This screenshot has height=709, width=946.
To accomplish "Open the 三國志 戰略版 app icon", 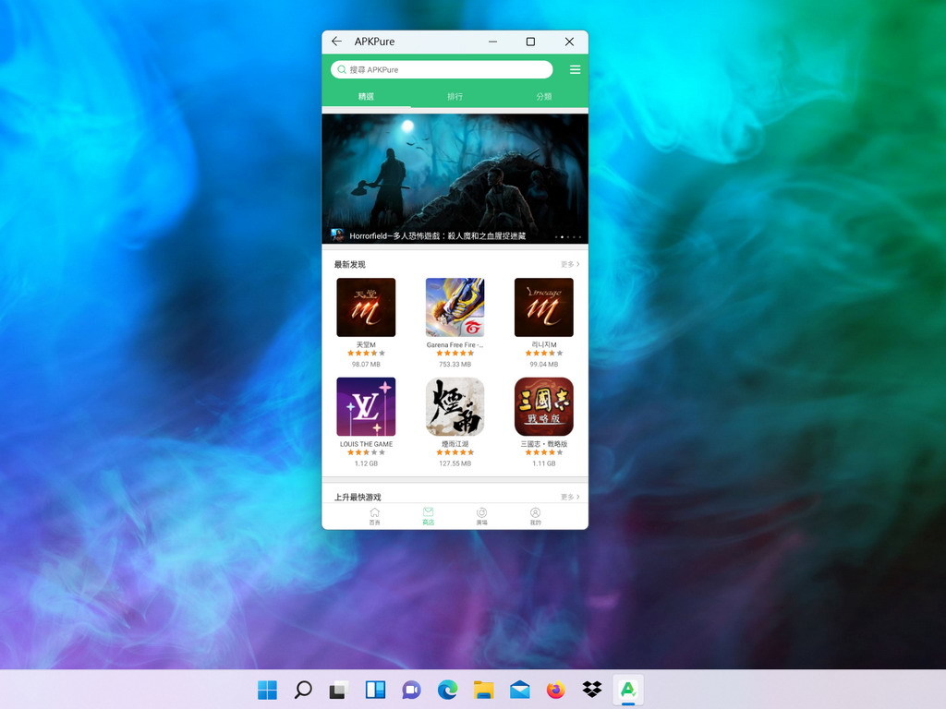I will tap(543, 407).
